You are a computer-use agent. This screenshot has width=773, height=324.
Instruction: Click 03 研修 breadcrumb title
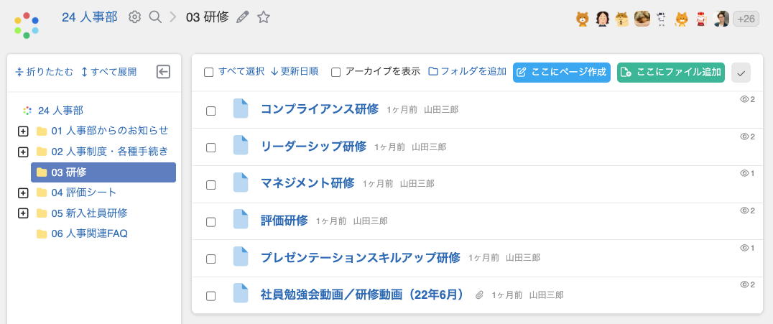tap(208, 17)
